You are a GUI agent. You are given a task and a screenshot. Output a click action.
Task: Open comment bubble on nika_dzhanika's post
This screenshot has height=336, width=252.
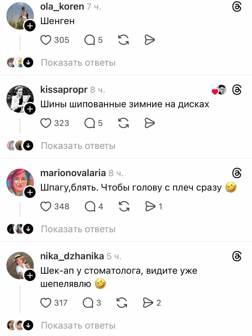(x=88, y=303)
